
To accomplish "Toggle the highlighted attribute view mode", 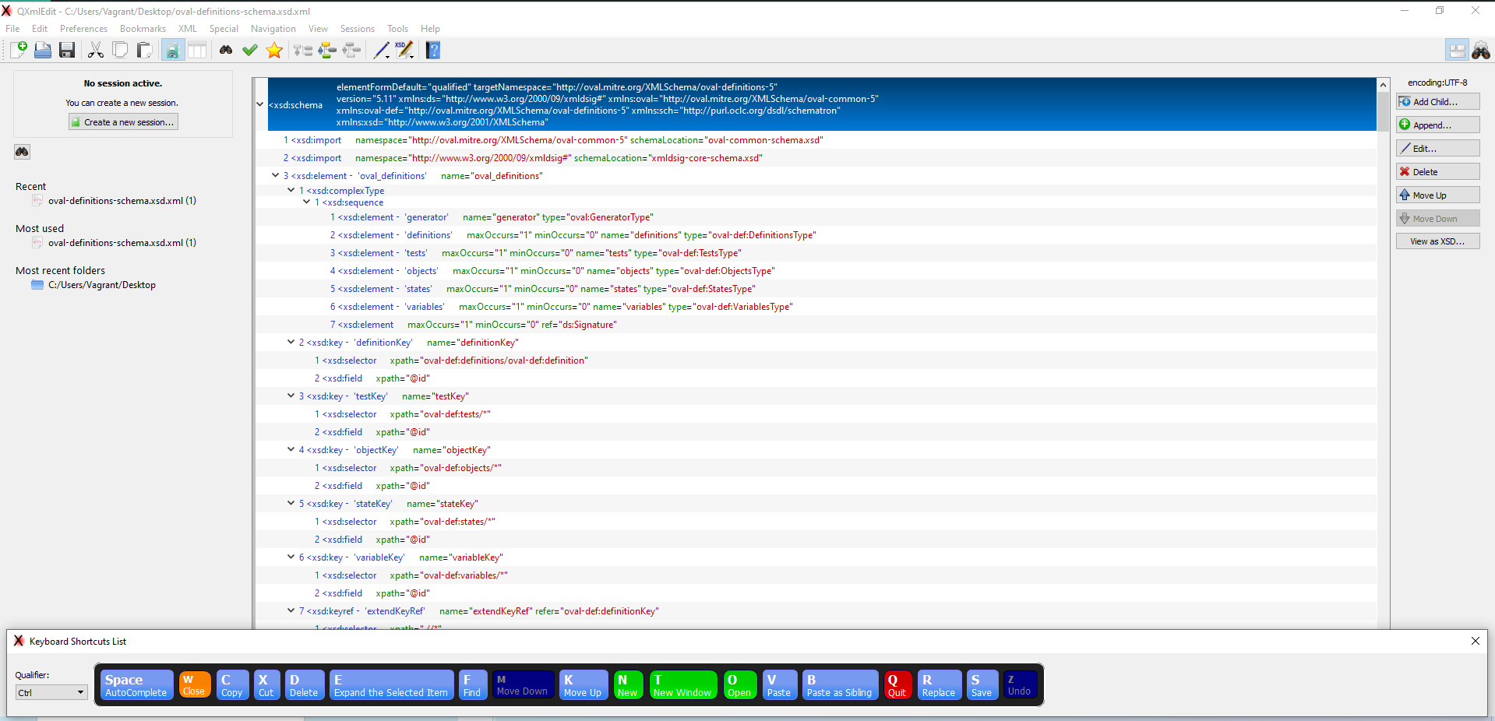I will coord(172,50).
